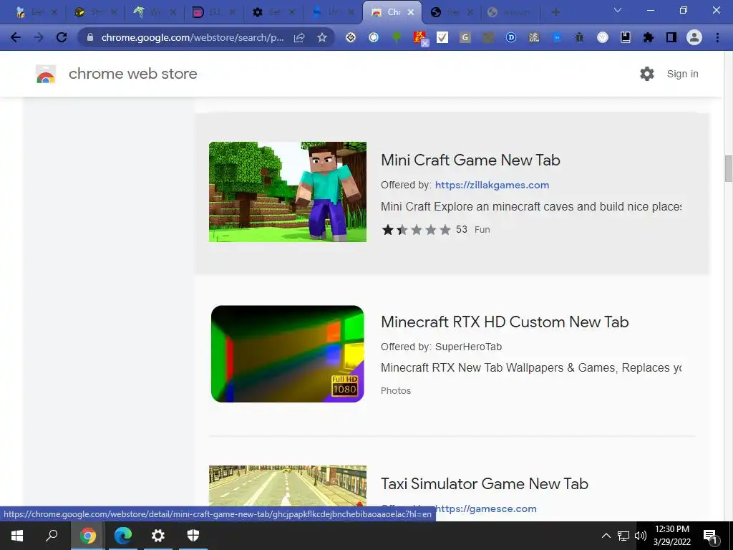This screenshot has height=550, width=733.
Task: Reload the current page
Action: (x=62, y=37)
